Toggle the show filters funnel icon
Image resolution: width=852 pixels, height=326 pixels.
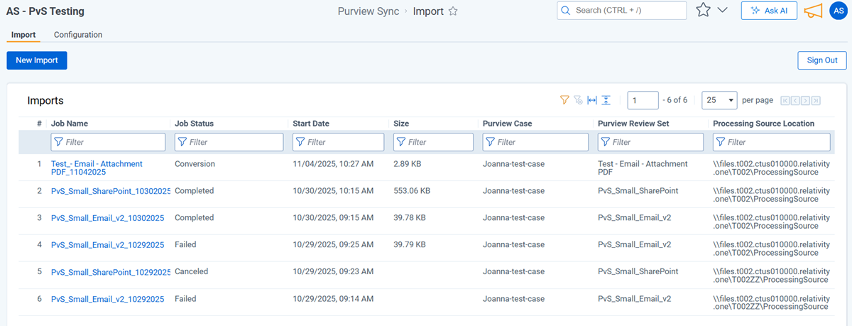point(564,100)
